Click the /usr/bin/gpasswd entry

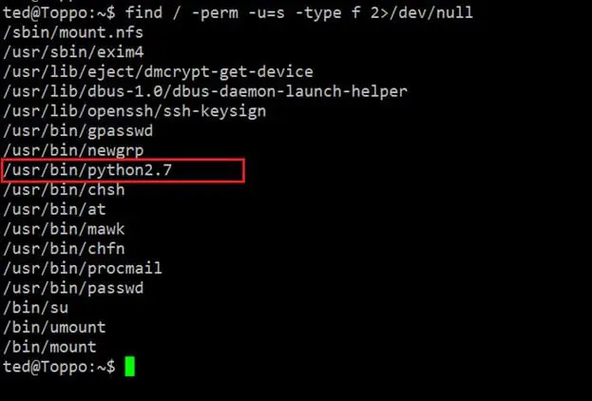(x=77, y=130)
